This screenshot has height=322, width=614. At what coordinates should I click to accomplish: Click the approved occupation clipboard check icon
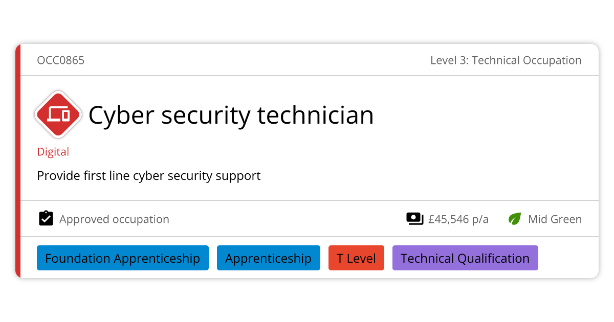point(46,219)
